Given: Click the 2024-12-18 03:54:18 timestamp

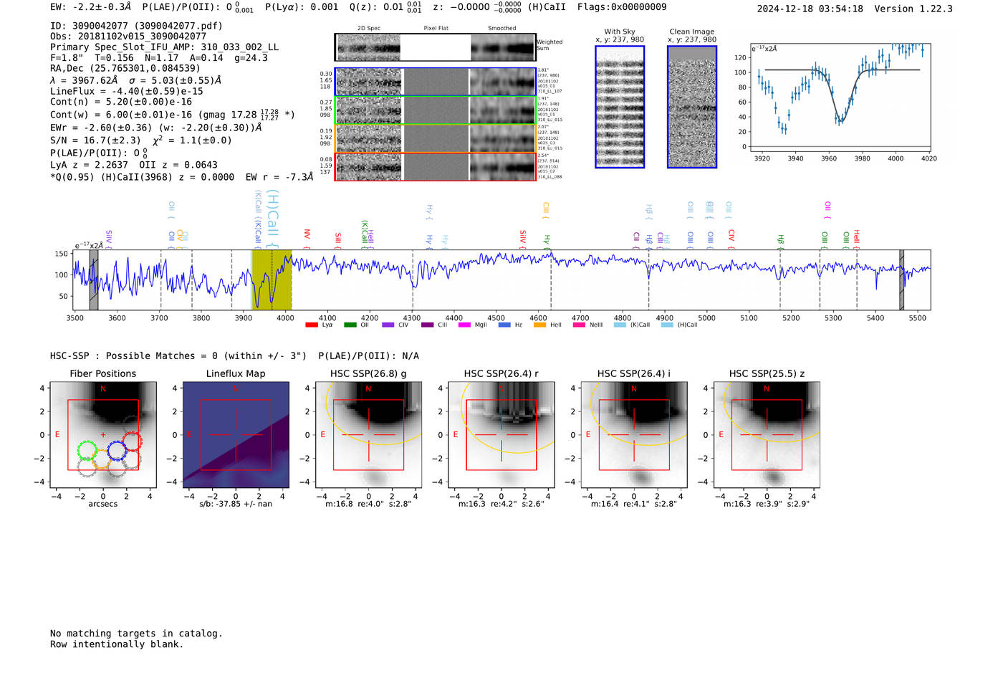Looking at the screenshot, I should click(810, 9).
